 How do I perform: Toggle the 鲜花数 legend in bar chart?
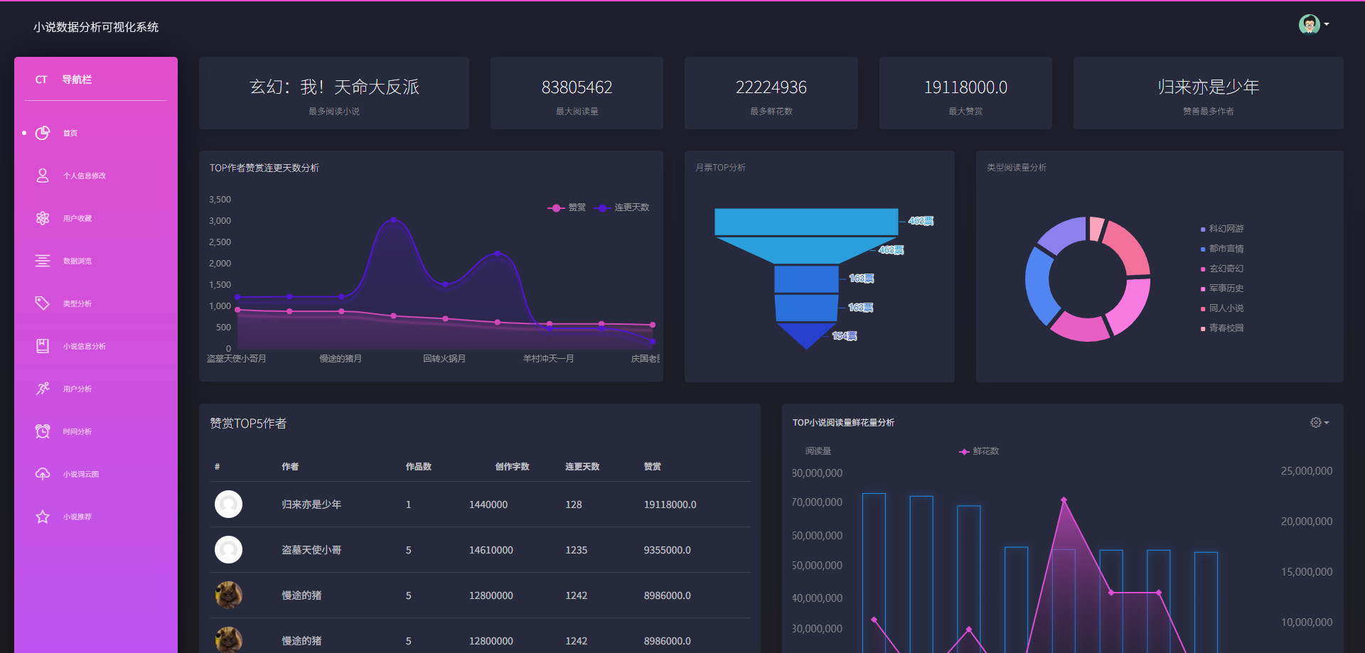pos(979,451)
